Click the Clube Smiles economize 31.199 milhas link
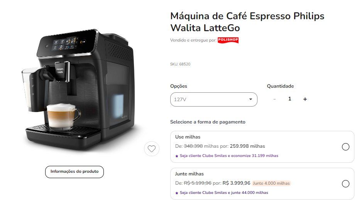 (x=229, y=156)
